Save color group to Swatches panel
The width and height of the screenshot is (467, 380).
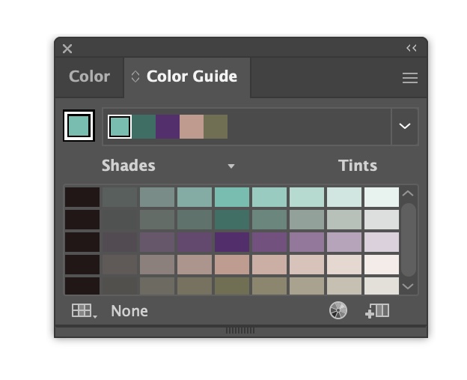[377, 311]
